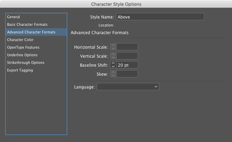232x142 pixels.
Task: Increase Skew with up arrow
Action: (113, 72)
